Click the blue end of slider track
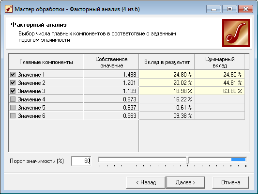The height and width of the screenshot is (194, 258). 238,160
